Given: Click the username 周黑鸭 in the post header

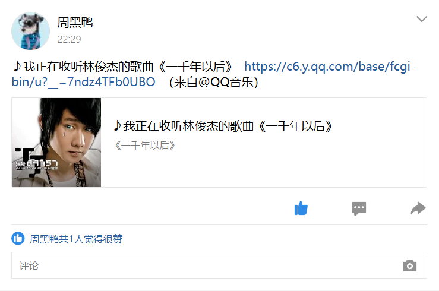Looking at the screenshot, I should (x=75, y=23).
